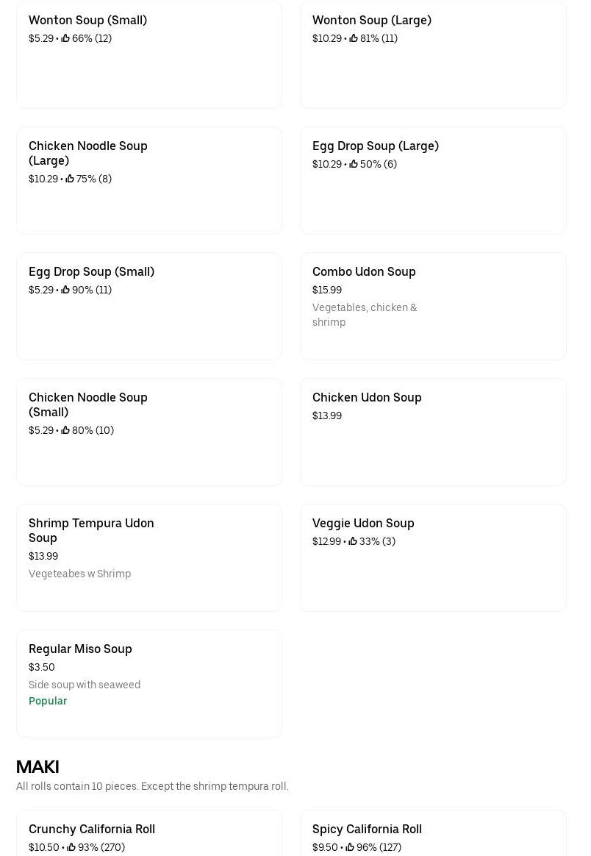The image size is (591, 856).
Task: Click the Crunchy California Roll title
Action: [92, 829]
